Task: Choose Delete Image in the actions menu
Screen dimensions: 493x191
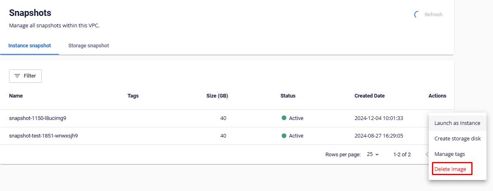Action: coord(450,169)
